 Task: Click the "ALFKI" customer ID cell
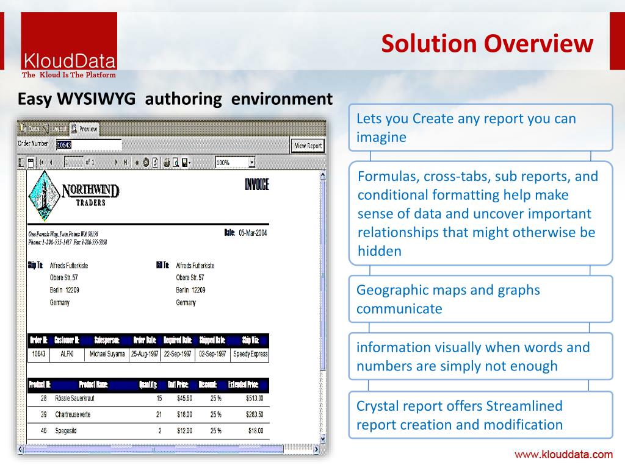click(67, 354)
